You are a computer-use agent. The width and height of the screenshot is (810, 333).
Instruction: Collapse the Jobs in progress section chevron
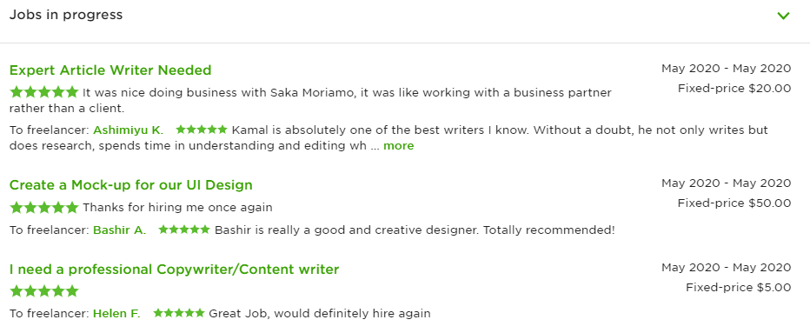tap(784, 16)
